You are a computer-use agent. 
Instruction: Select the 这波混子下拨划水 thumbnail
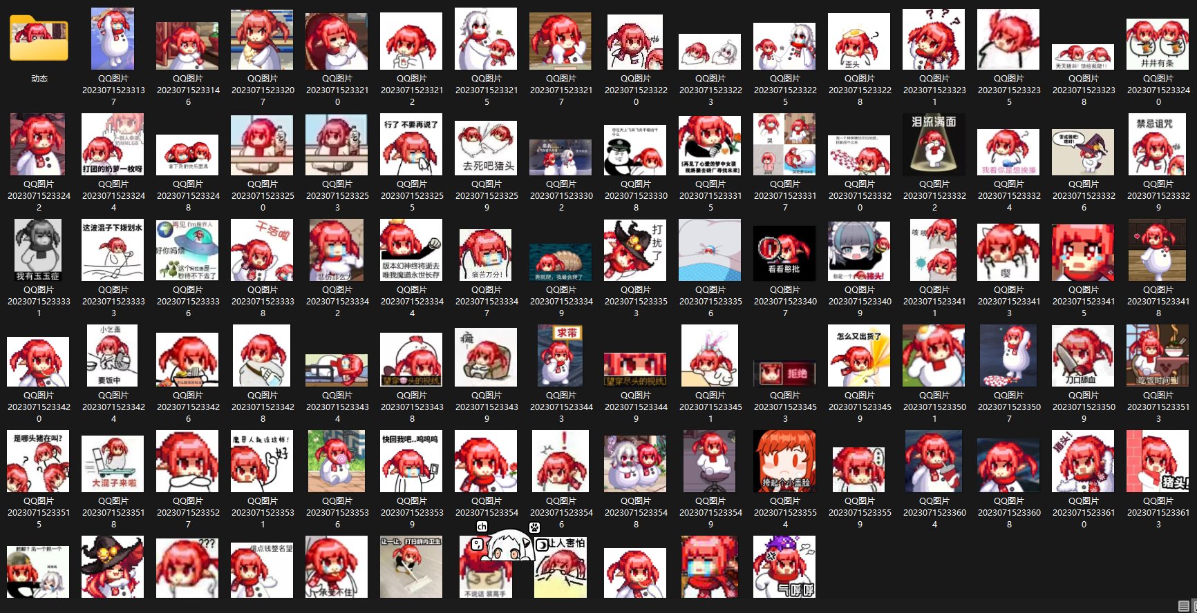(113, 250)
